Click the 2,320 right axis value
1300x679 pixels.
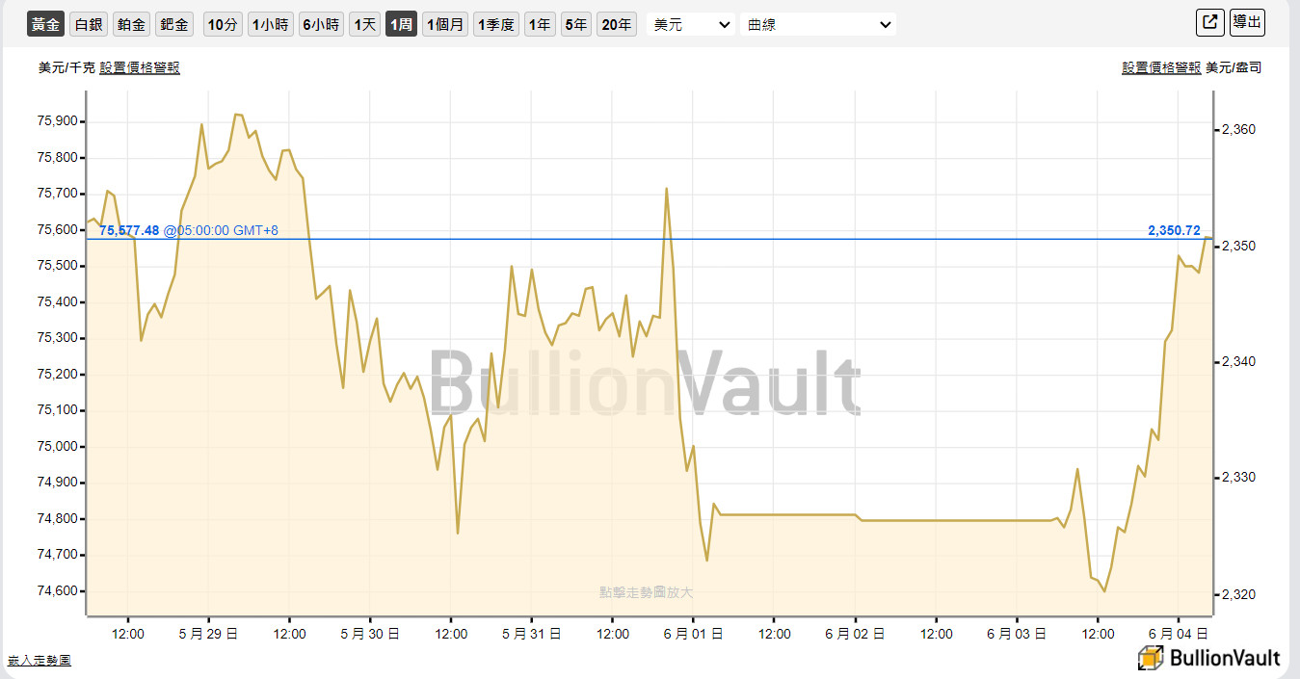(x=1237, y=594)
